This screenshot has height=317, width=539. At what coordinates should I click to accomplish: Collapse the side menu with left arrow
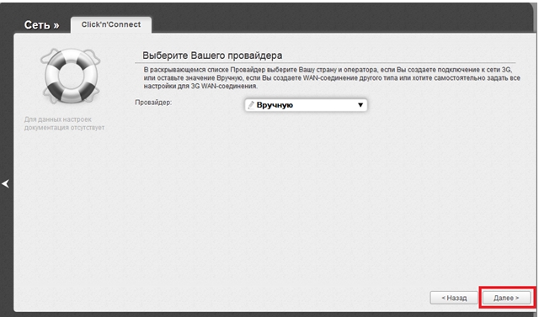6,183
